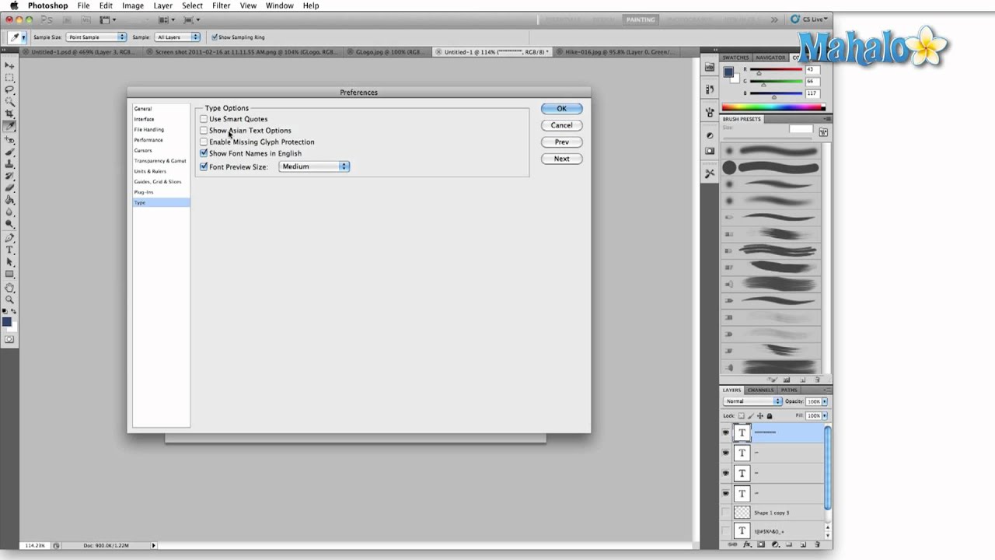Viewport: 995px width, 560px height.
Task: Select the Blur tool
Action: tap(10, 212)
